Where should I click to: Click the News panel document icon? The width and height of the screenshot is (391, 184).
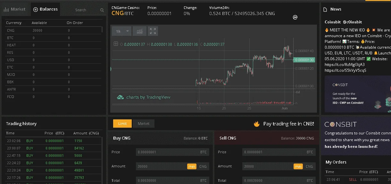pyautogui.click(x=325, y=9)
